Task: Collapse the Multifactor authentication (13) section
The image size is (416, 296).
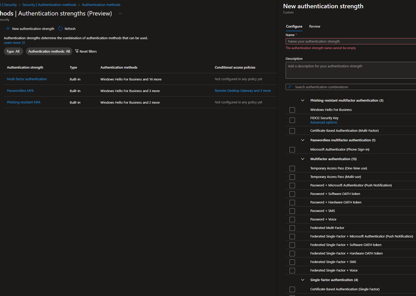Action: pos(303,159)
